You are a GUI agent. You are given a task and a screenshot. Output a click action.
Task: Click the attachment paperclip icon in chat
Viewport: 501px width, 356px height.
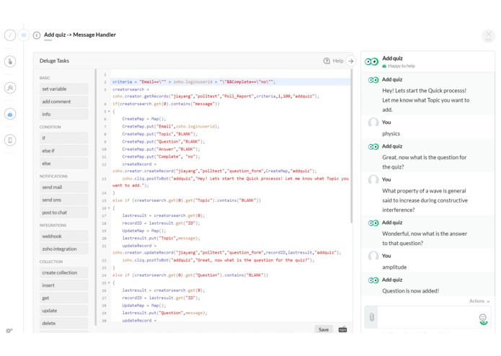(371, 317)
